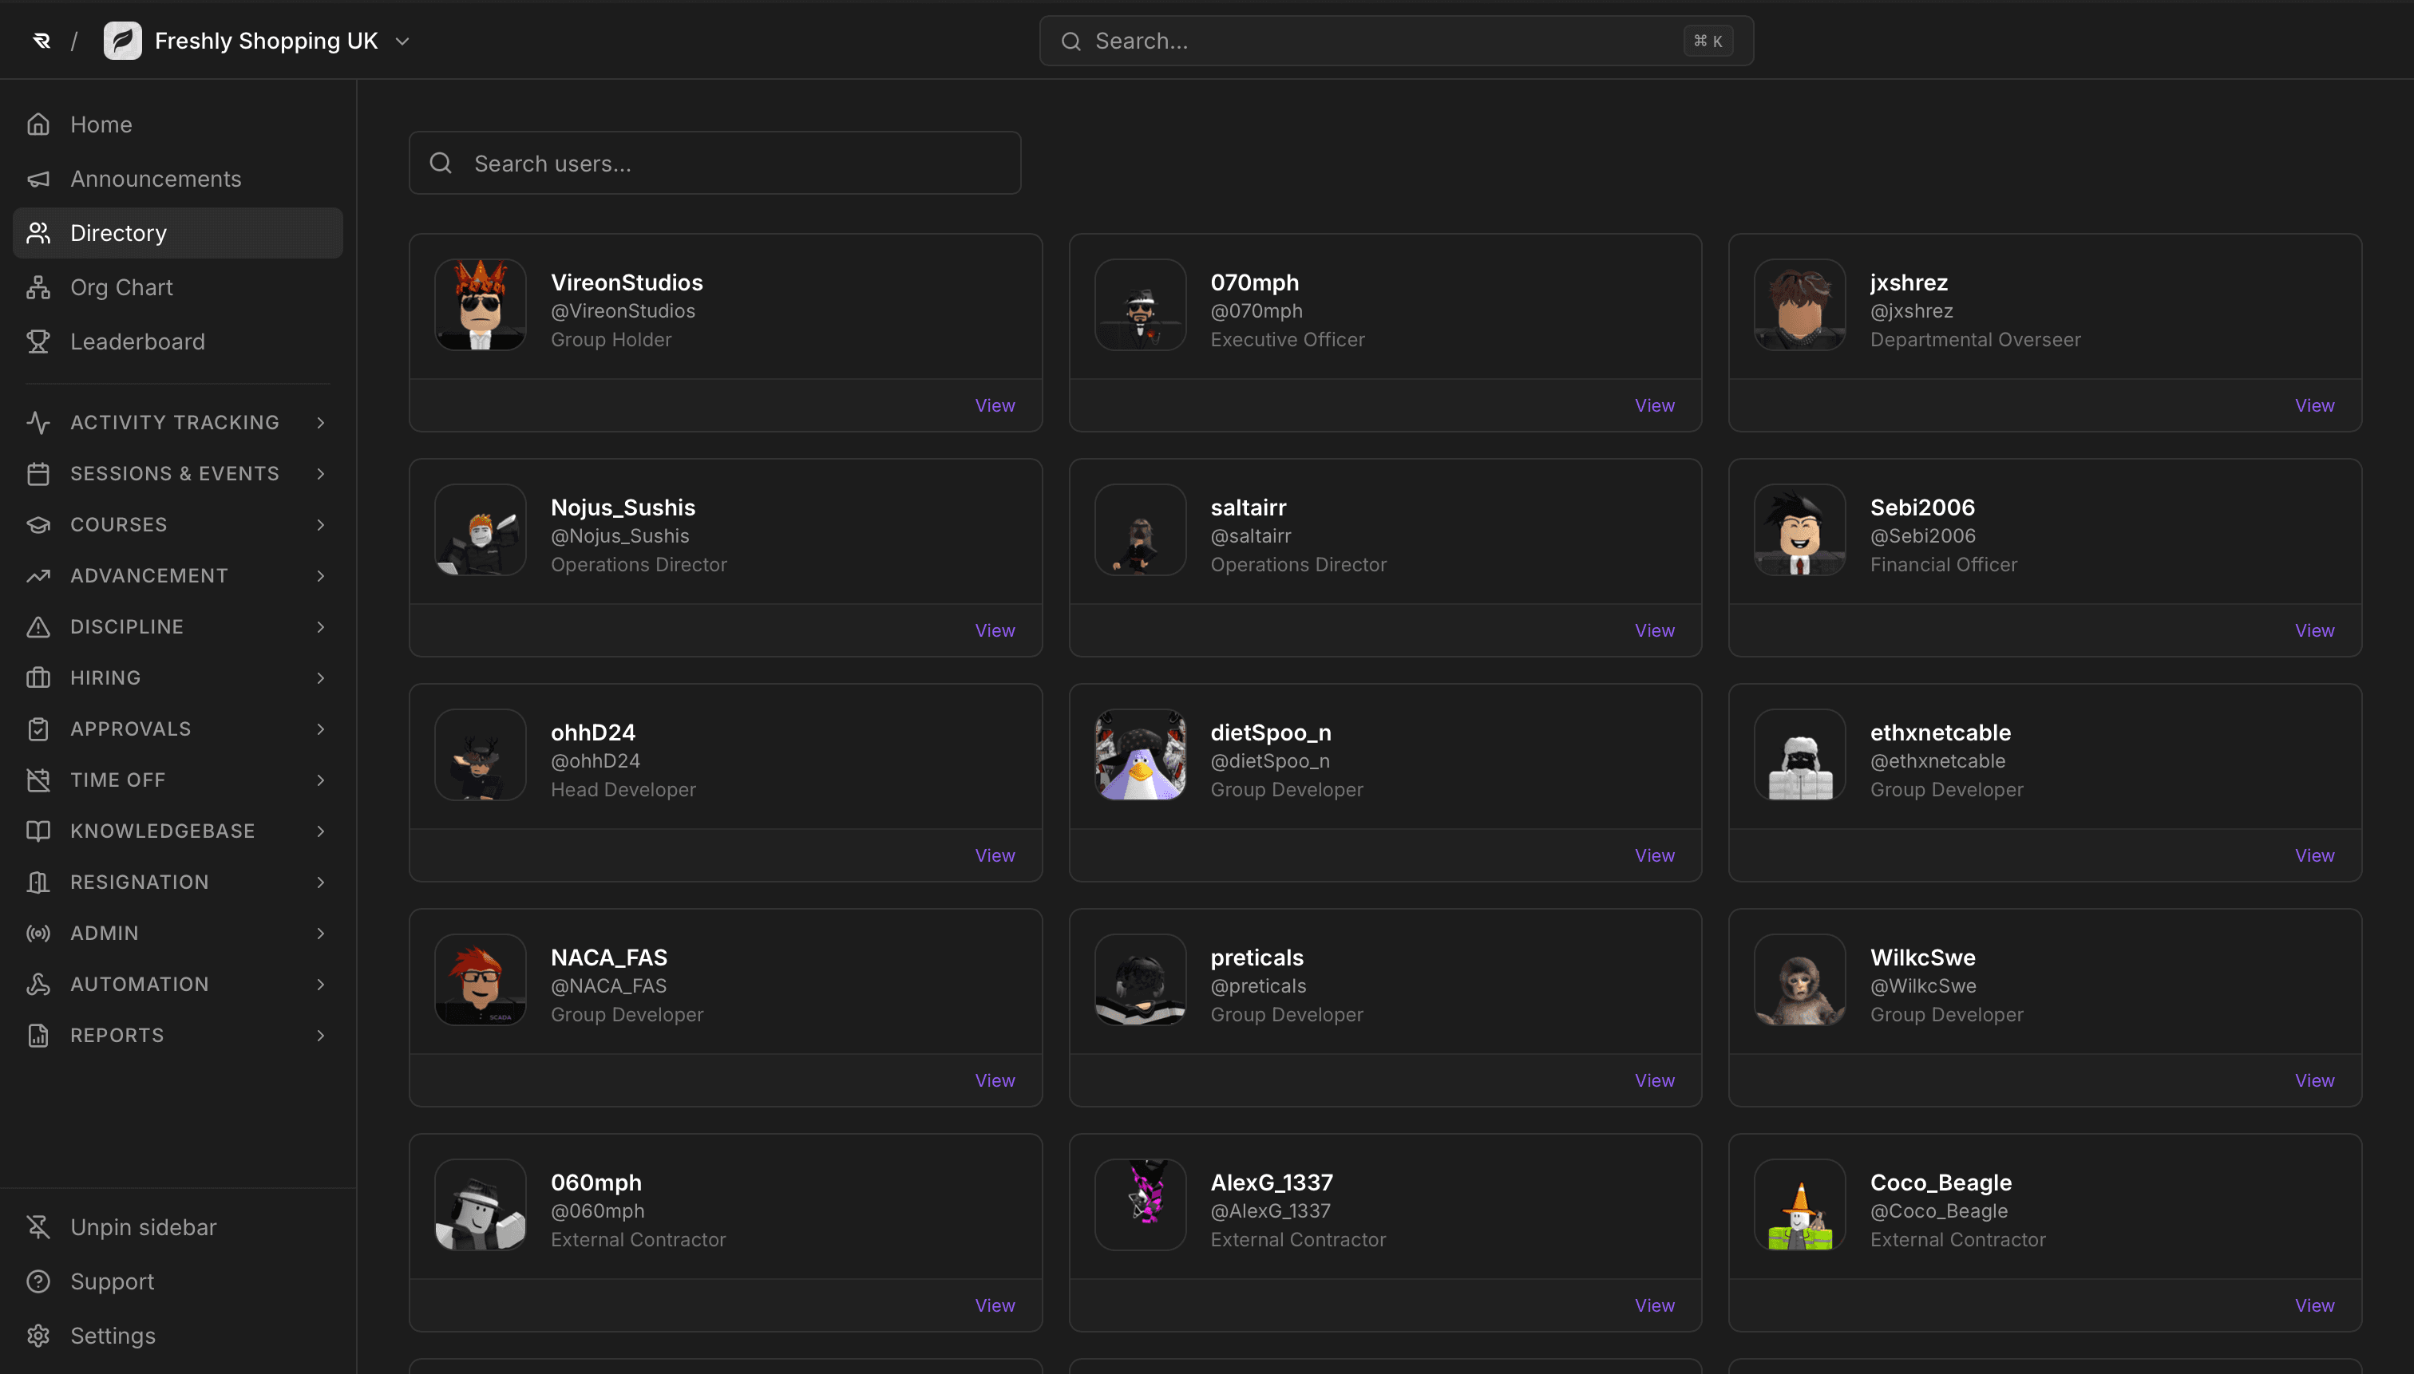This screenshot has width=2414, height=1374.
Task: Expand the Approvals section chevron
Action: [321, 728]
